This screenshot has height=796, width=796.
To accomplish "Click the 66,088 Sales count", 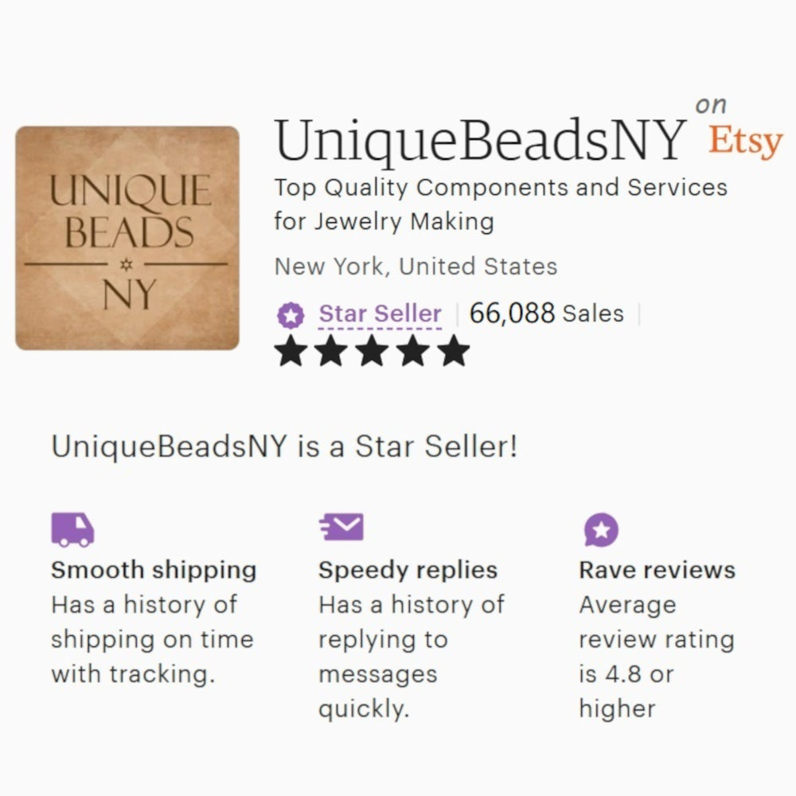I will click(x=546, y=313).
